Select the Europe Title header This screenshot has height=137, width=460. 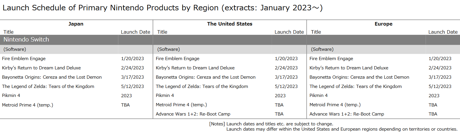point(316,32)
